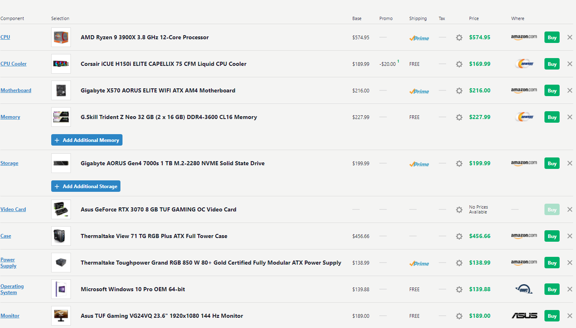Image resolution: width=576 pixels, height=328 pixels.
Task: Click Prime shipping icon for the power supply
Action: 419,263
